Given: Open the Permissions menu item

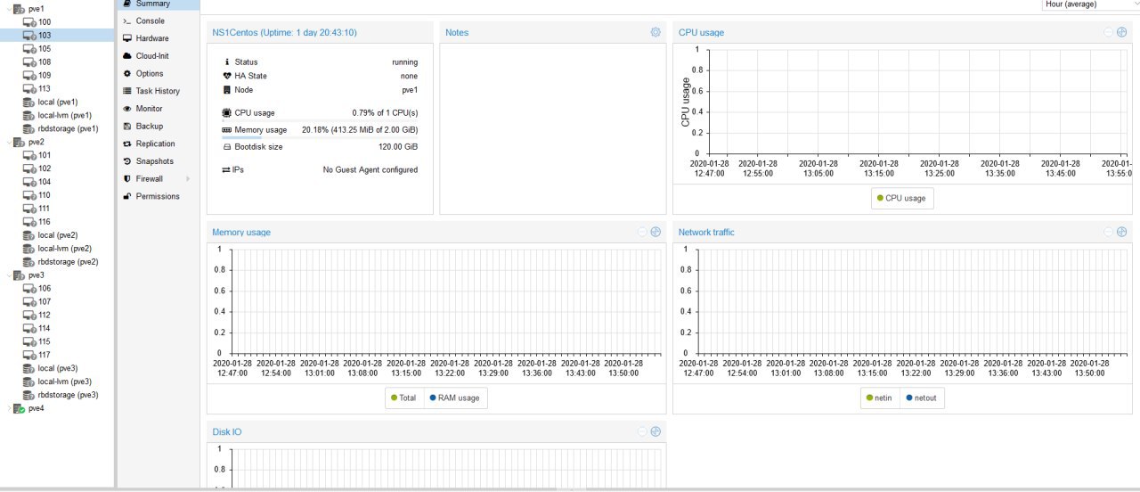Looking at the screenshot, I should point(159,196).
